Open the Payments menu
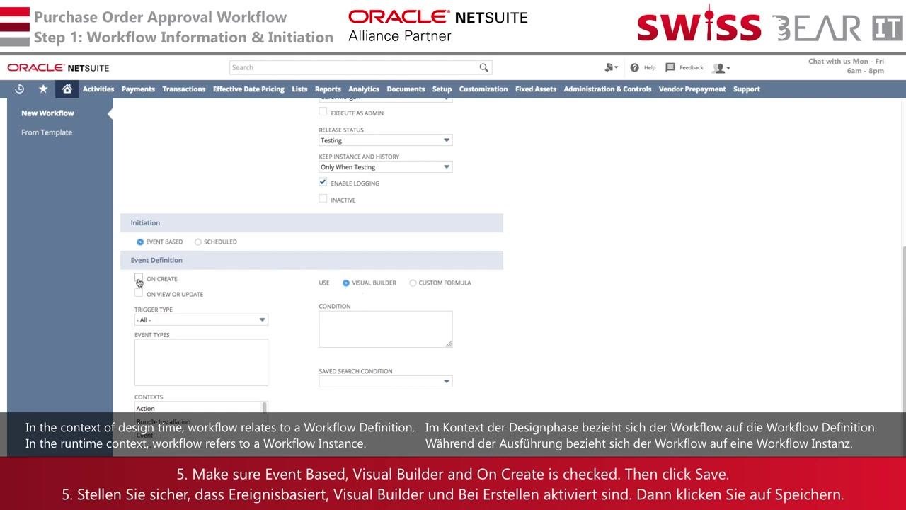The width and height of the screenshot is (906, 510). [x=138, y=89]
